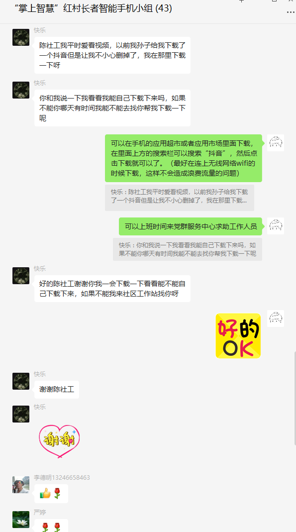Open the three-dots chat info menu
Screen dimensions: 296x532
(290, 12)
